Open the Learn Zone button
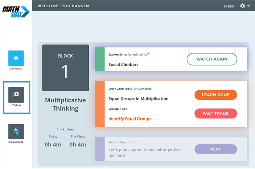This screenshot has width=255, height=169. 216,95
